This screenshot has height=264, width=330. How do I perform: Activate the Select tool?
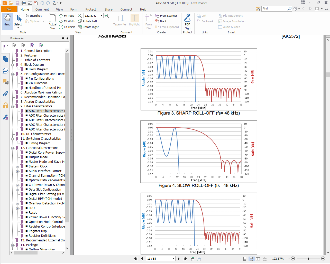tap(18, 21)
